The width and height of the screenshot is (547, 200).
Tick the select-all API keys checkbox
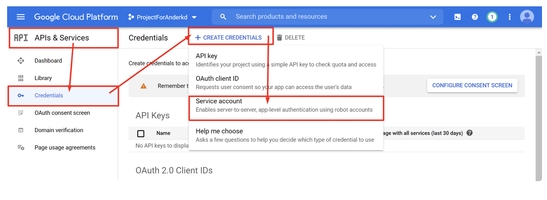141,133
